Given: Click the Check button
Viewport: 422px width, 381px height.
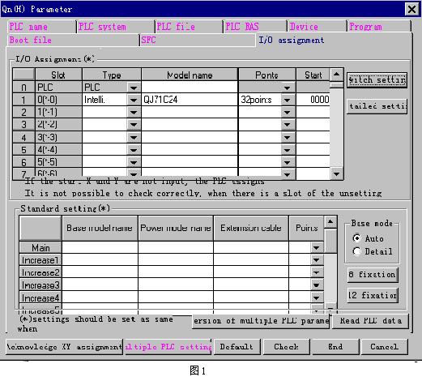Looking at the screenshot, I should click(286, 347).
